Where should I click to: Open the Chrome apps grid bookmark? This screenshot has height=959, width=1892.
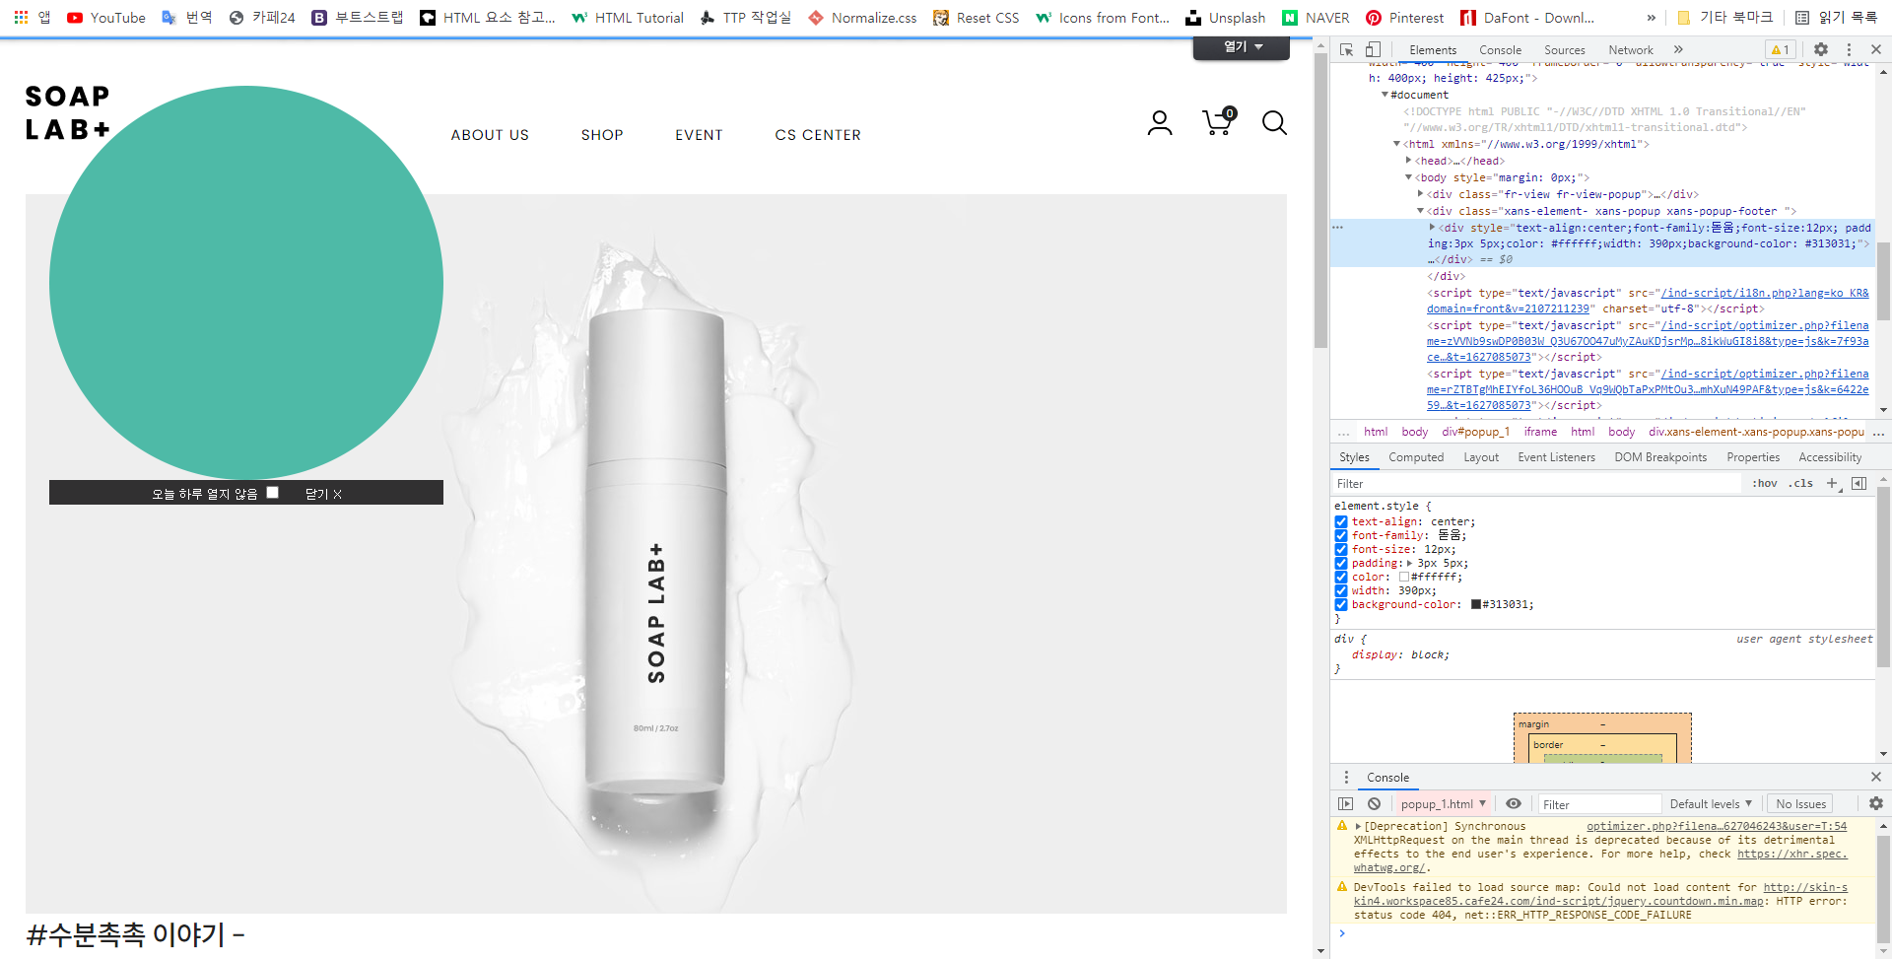click(x=33, y=18)
